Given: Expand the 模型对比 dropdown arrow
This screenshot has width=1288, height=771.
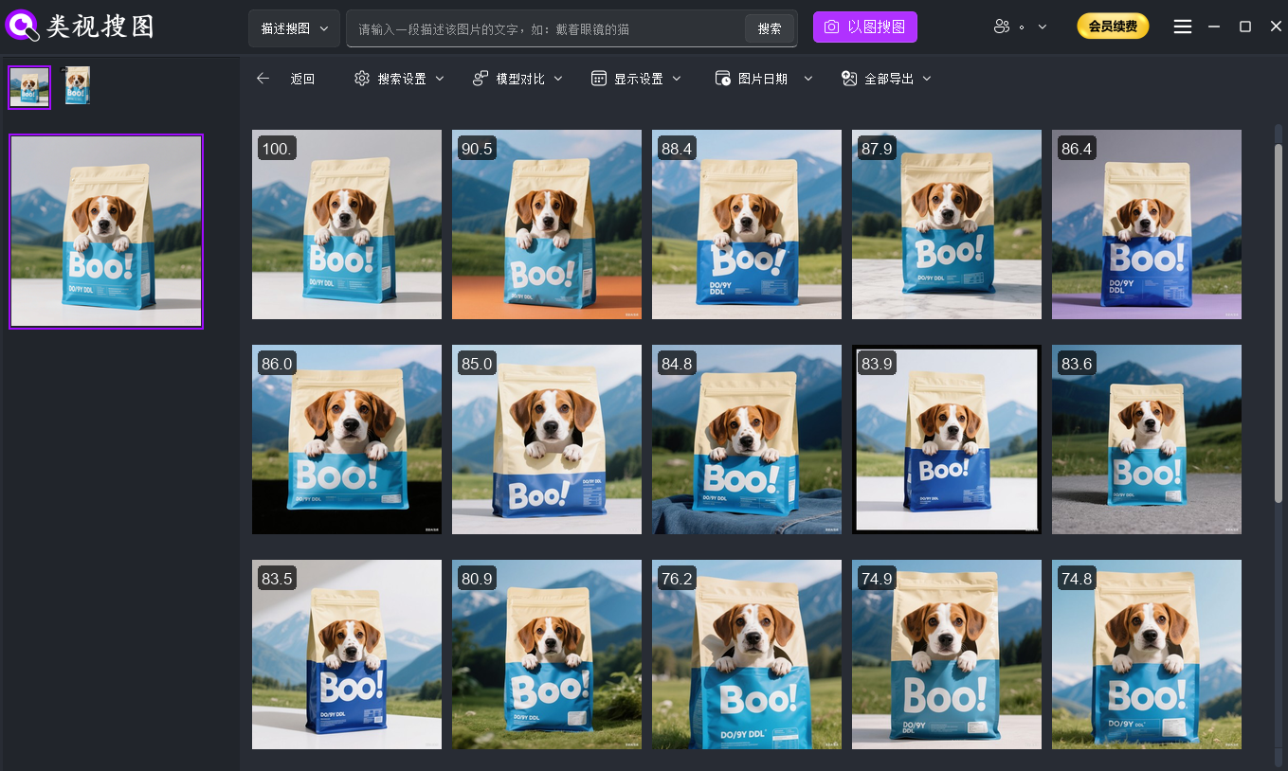Looking at the screenshot, I should 558,79.
